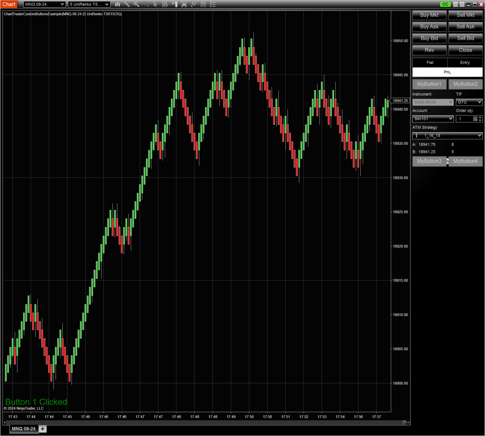Open the order quantity calculator icon

click(475, 119)
